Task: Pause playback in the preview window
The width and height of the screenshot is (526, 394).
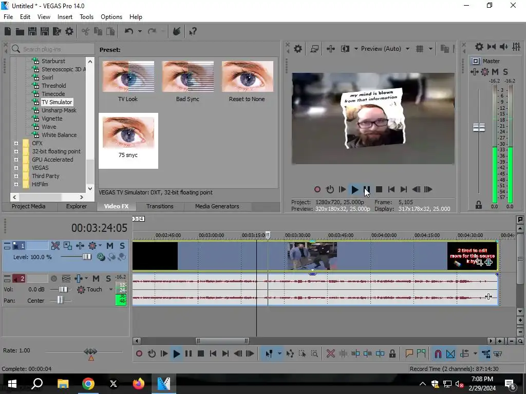Action: pos(367,190)
